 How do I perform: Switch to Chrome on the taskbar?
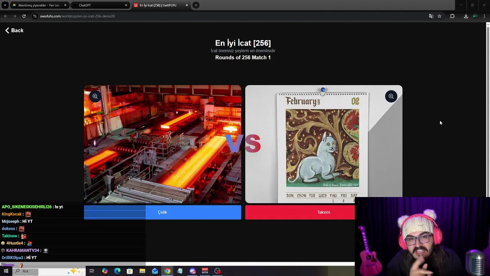[x=167, y=271]
